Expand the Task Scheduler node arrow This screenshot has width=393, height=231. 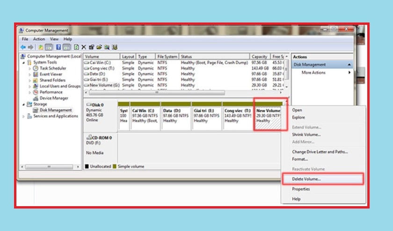coord(30,68)
